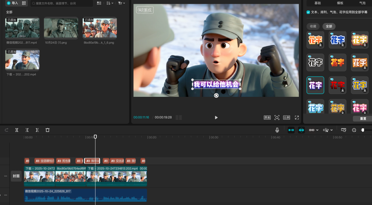Delete the selected clip with trash icon

[48, 130]
